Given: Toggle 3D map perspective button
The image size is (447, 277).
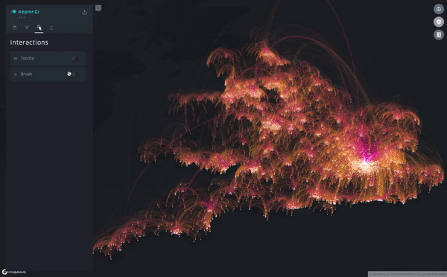Looking at the screenshot, I should point(439,22).
